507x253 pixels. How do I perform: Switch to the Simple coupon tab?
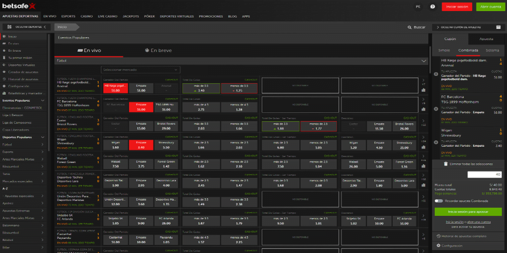coord(444,50)
